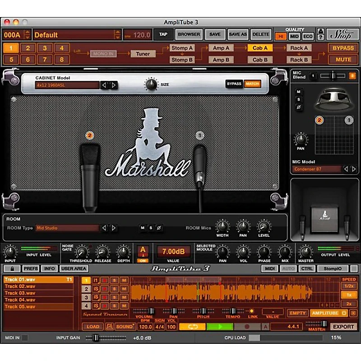Open the Custom Shop logo button
The height and width of the screenshot is (361, 361).
(x=342, y=35)
